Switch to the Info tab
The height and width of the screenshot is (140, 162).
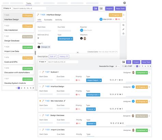pos(39,20)
